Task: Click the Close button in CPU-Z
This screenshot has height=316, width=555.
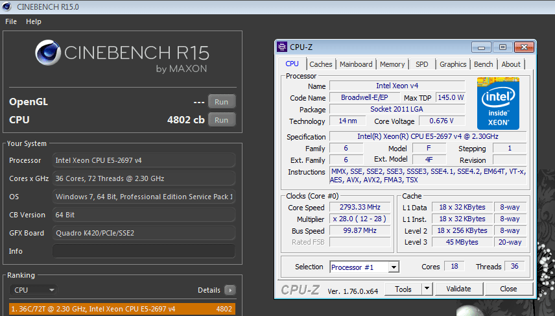Action: click(508, 289)
